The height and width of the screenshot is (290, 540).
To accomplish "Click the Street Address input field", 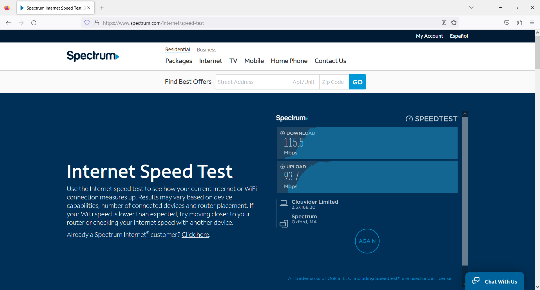I will tap(252, 82).
